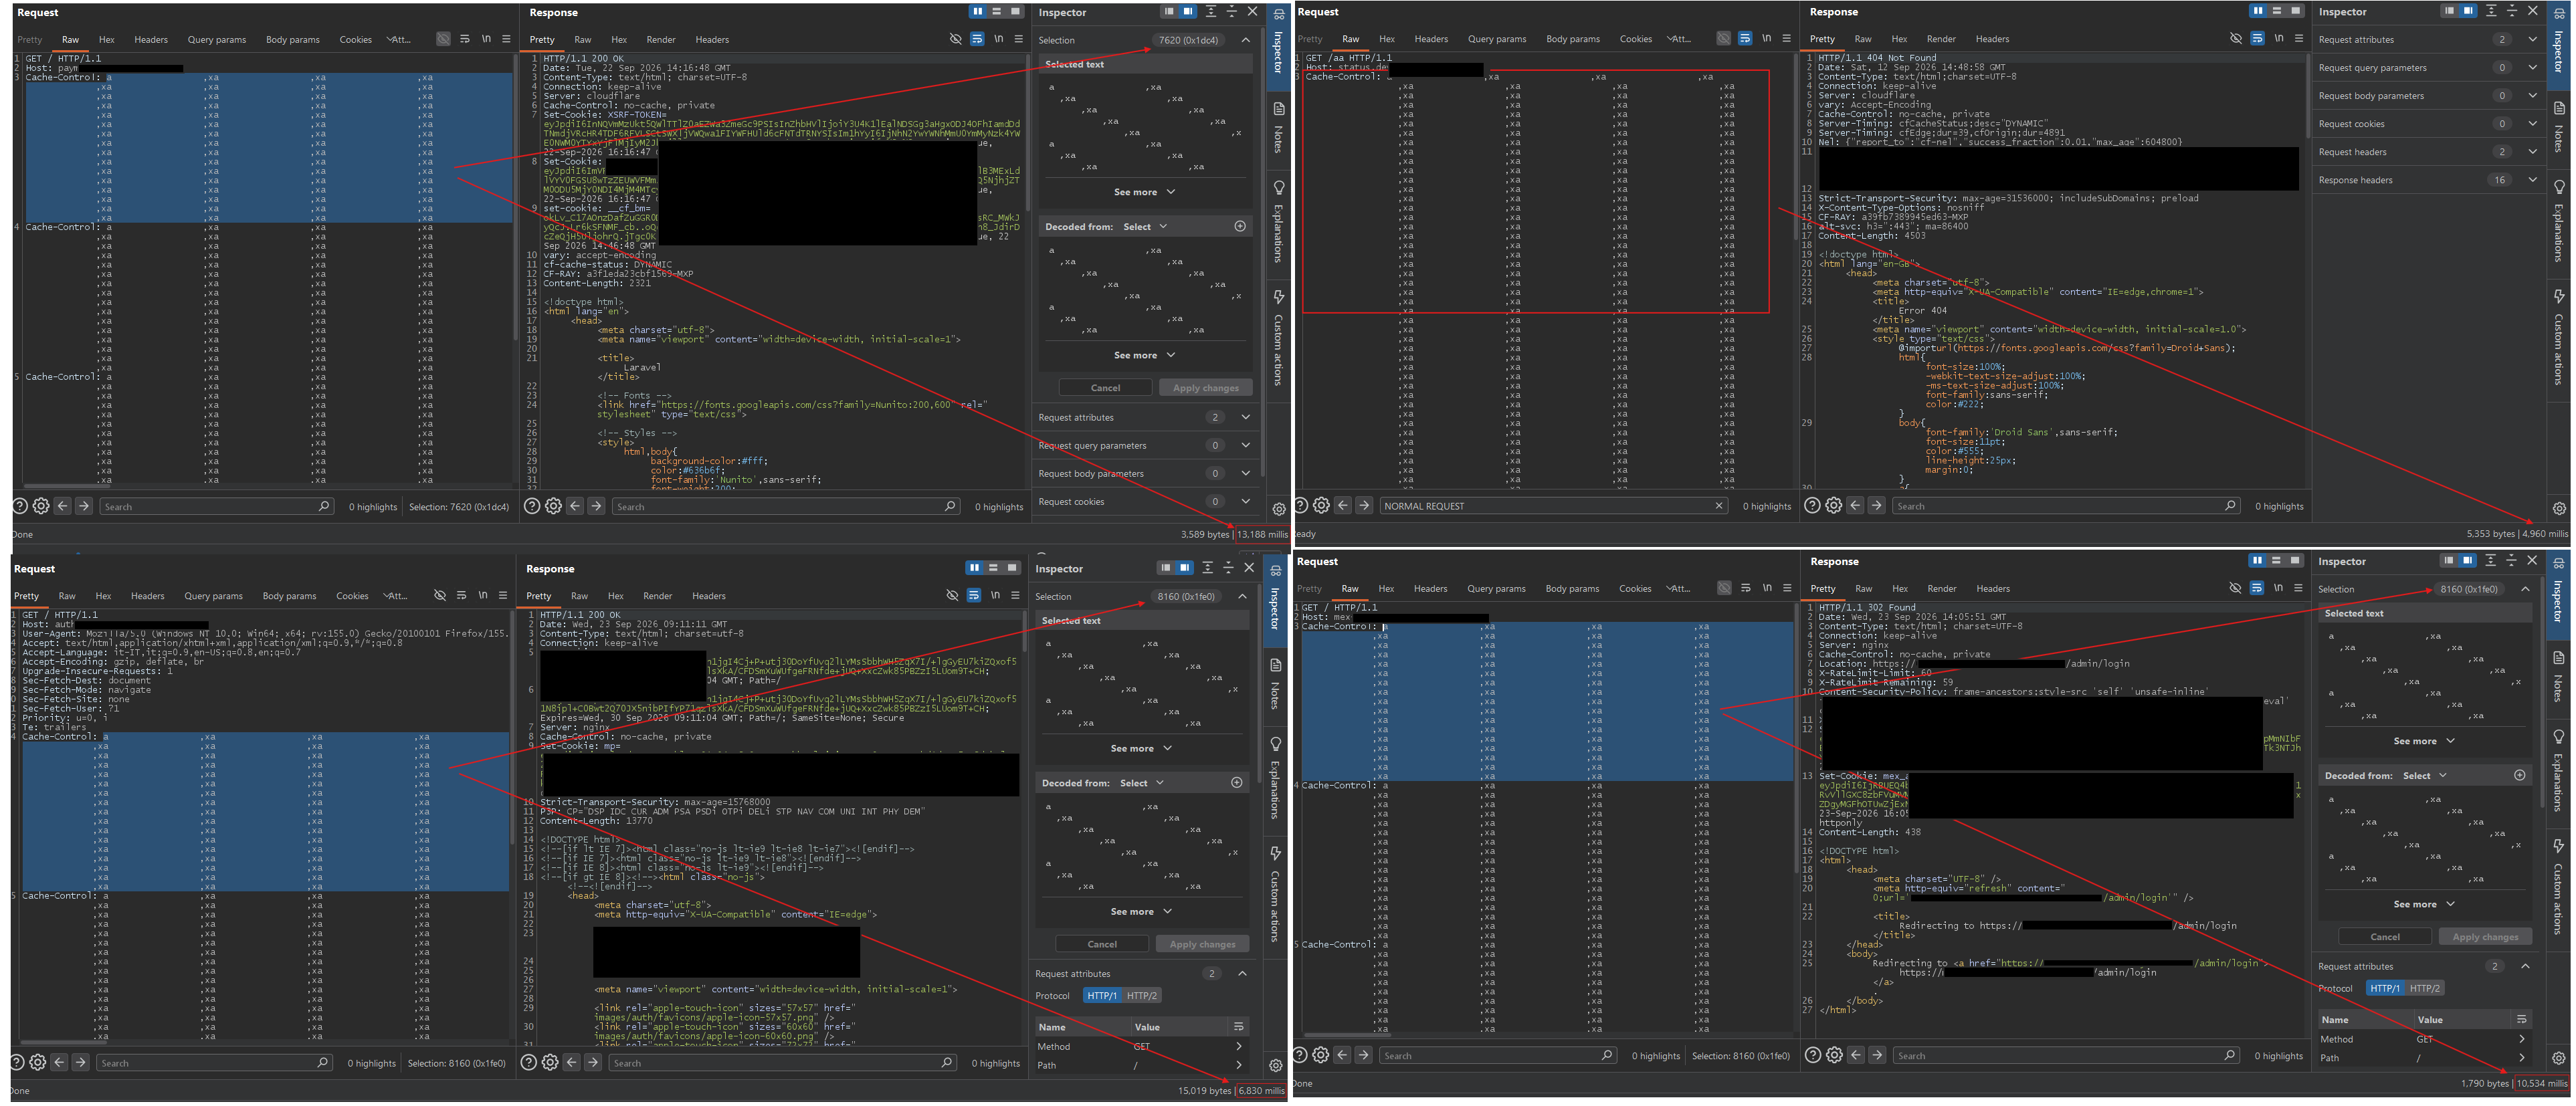Viewport: 2576px width, 1106px height.
Task: Click request-pane help icon in the 7620-selection window
Action: coord(20,506)
